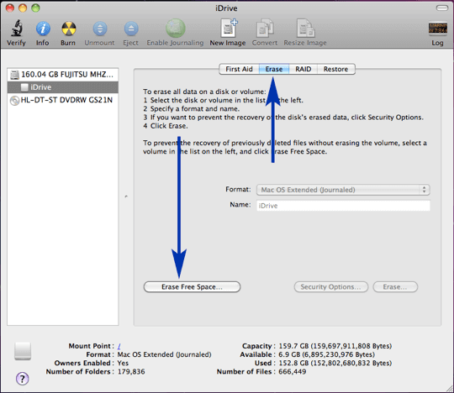Click the Resize Image icon
The width and height of the screenshot is (454, 393).
305,28
